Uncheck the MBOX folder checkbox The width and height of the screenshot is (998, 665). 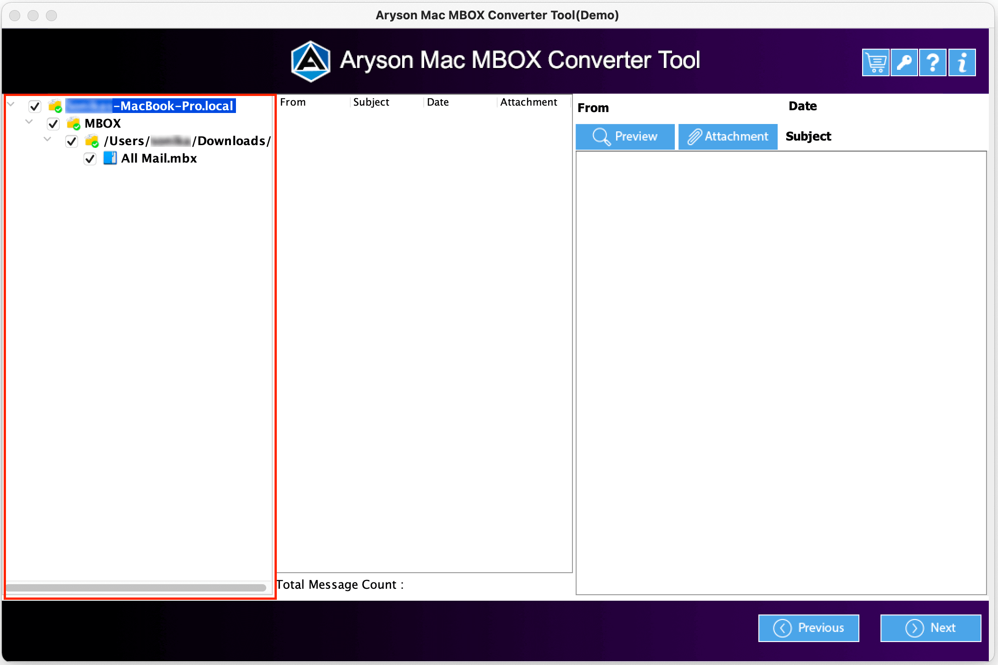point(53,124)
